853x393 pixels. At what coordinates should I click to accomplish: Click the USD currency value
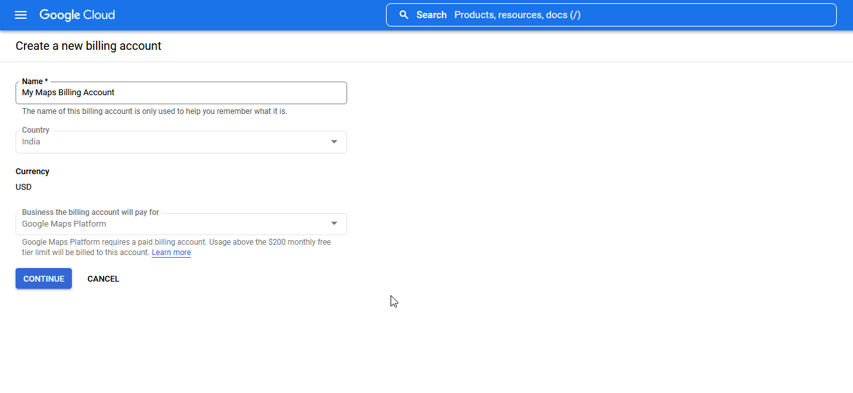tap(23, 186)
